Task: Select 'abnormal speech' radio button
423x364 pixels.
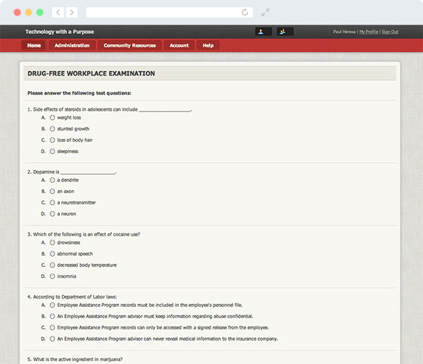Action: (x=52, y=254)
